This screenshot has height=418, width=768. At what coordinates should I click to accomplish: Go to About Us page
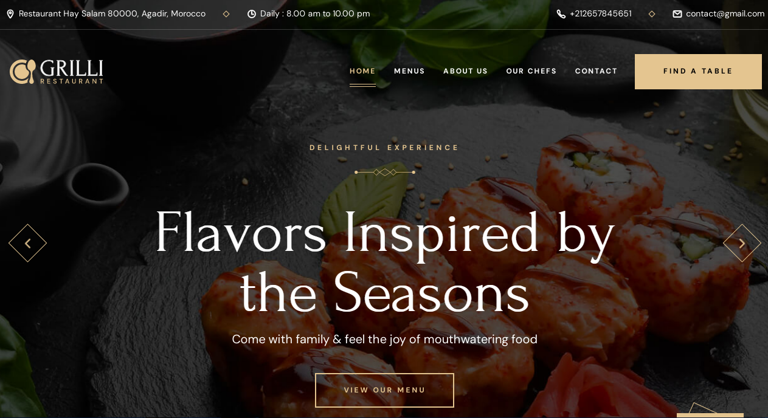[x=465, y=71]
